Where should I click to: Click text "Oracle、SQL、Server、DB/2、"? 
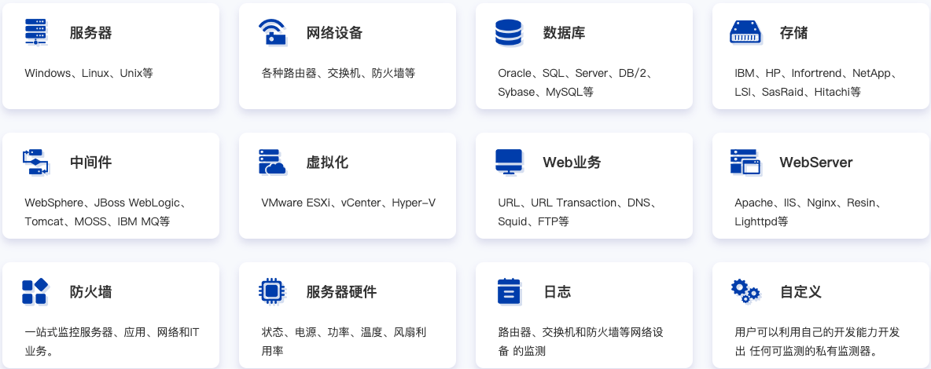577,74
